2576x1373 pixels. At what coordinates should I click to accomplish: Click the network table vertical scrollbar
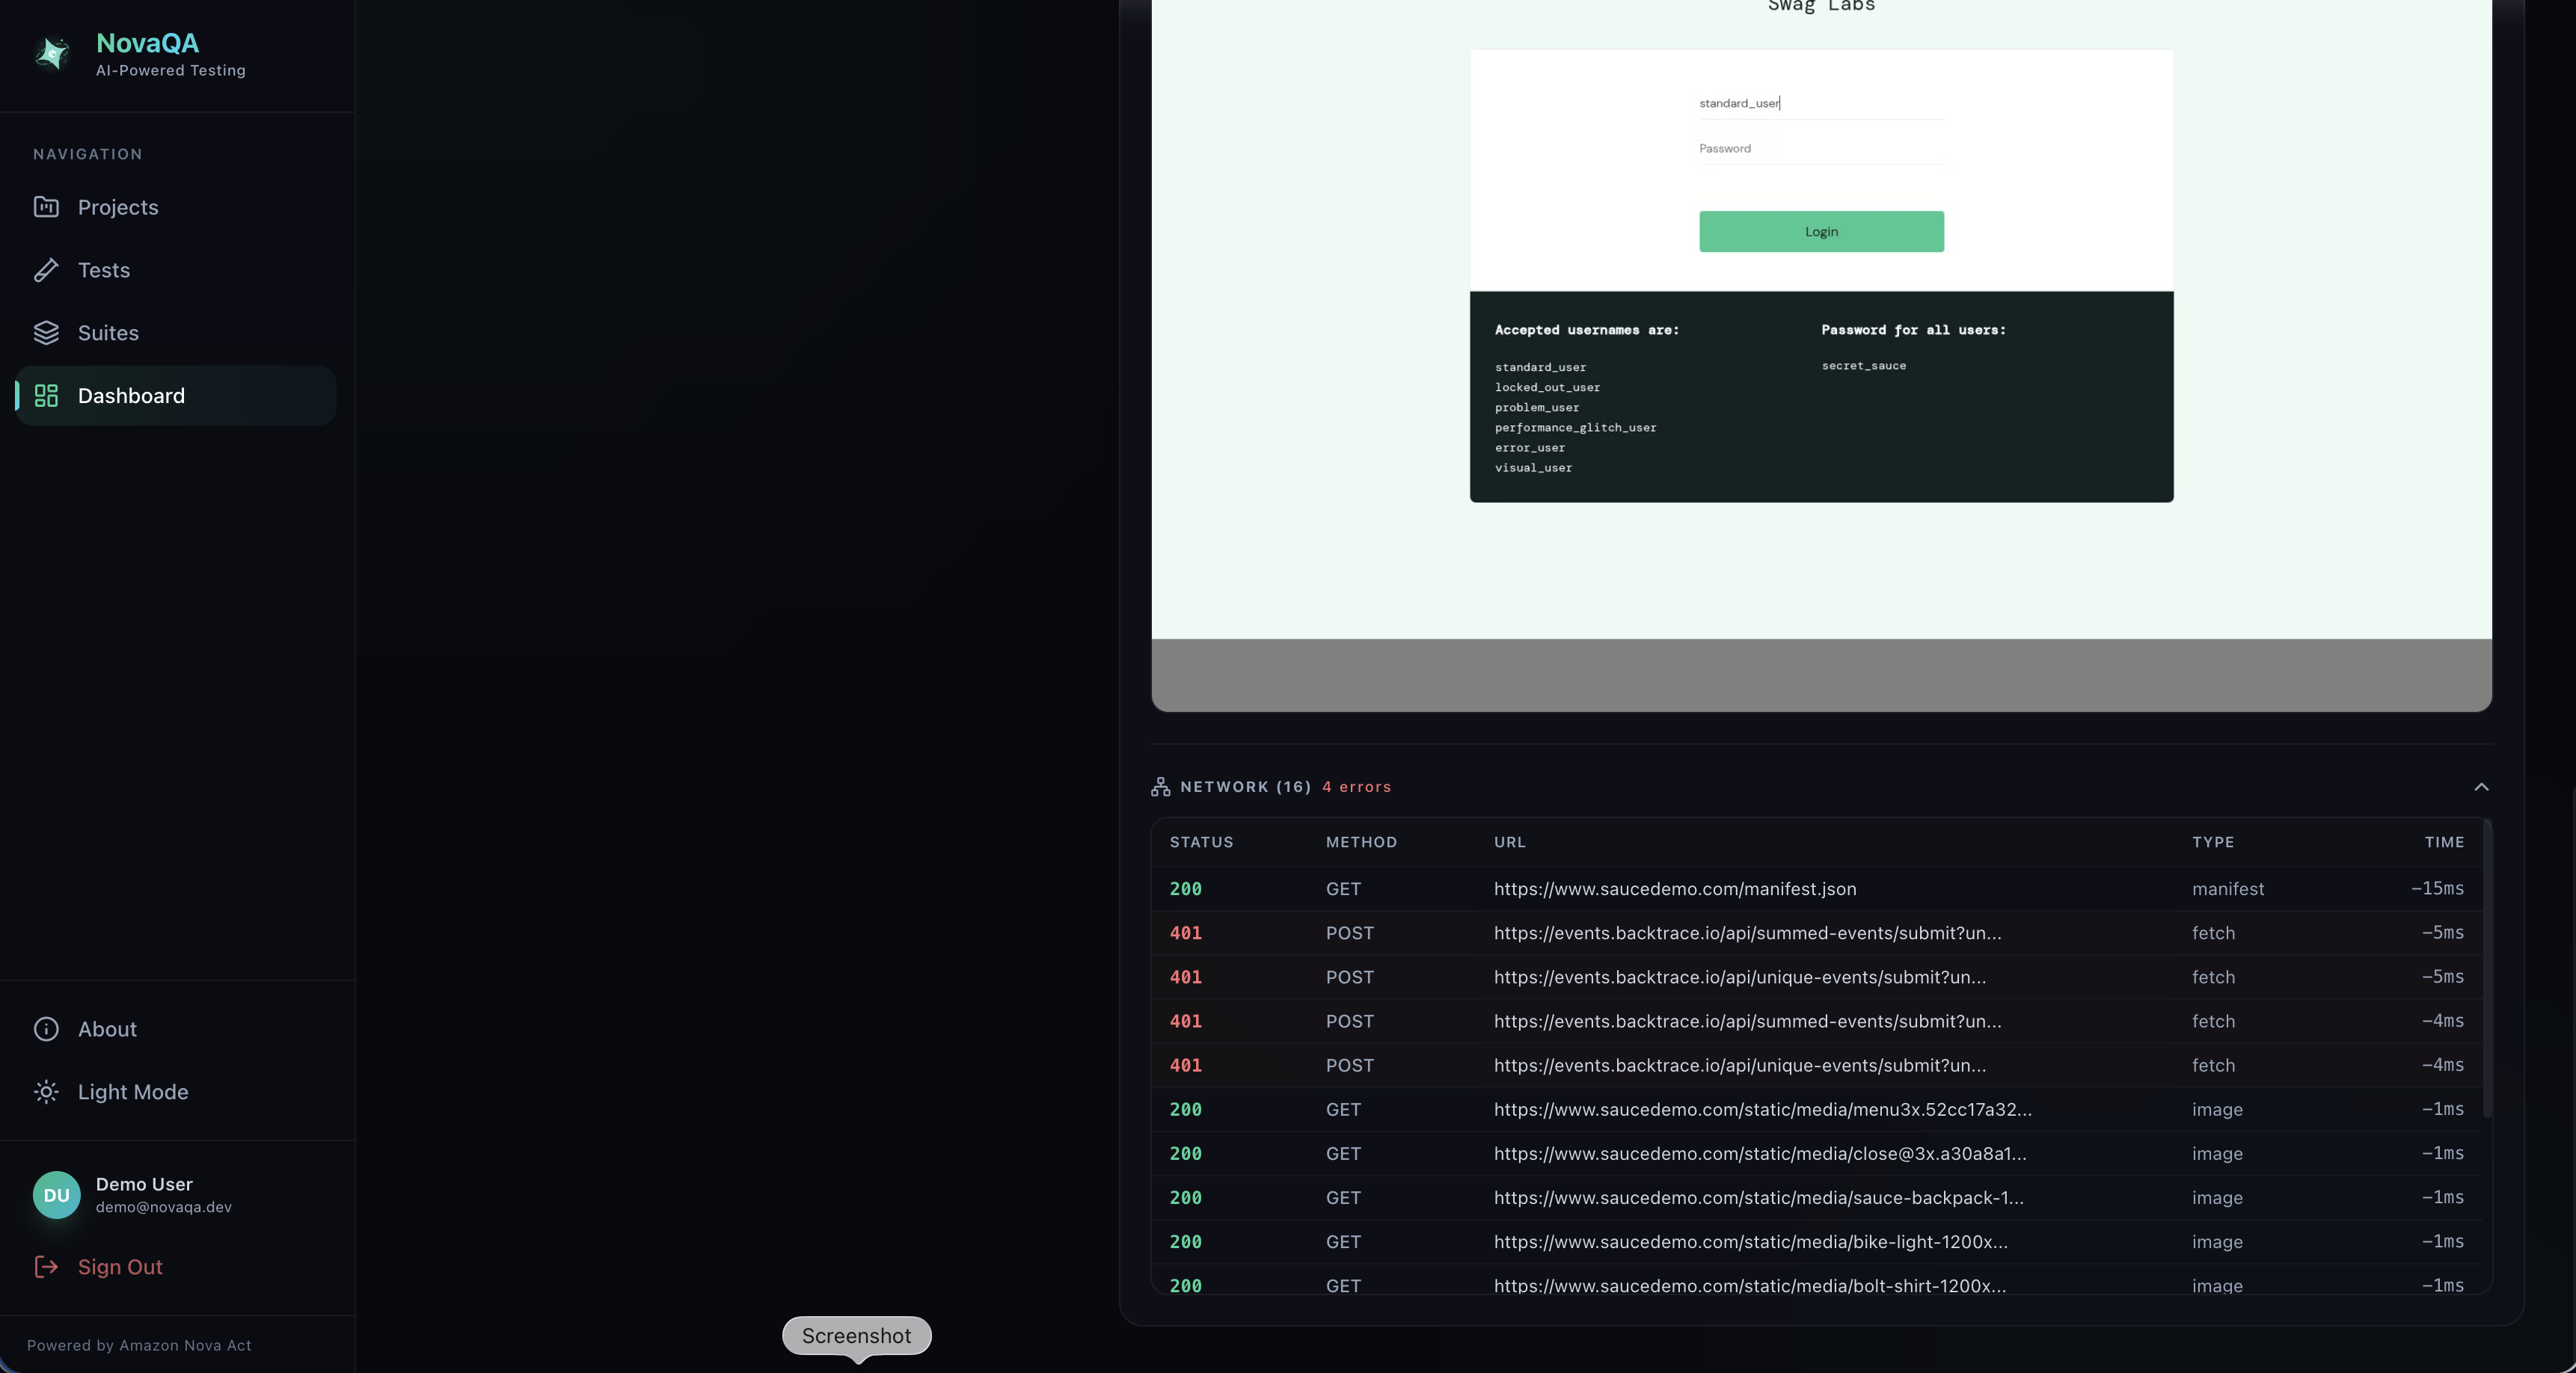(x=2486, y=968)
